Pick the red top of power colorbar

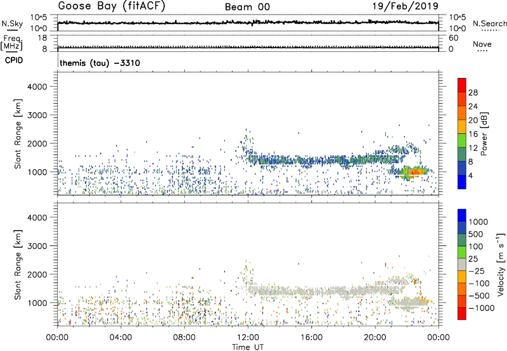[x=462, y=85]
